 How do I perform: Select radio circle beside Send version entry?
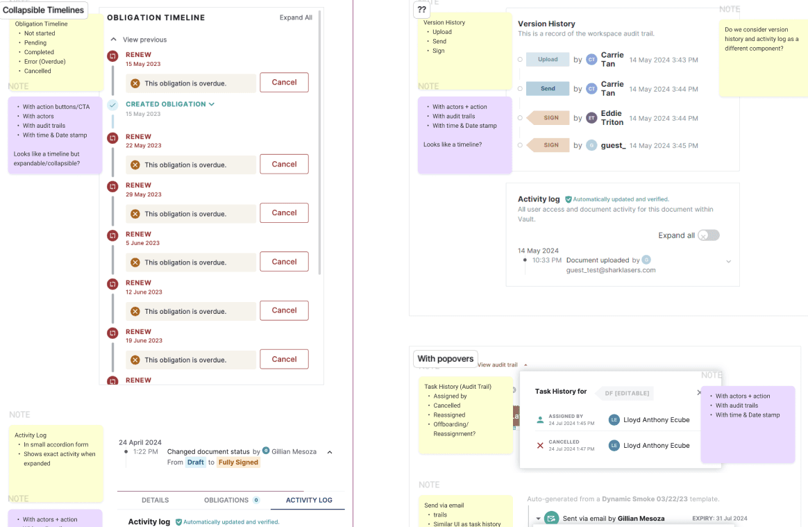point(520,89)
